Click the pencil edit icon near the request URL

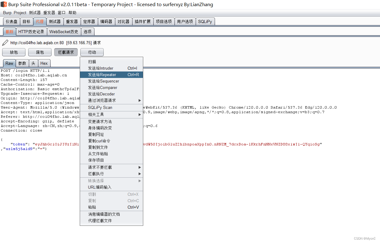coord(4,42)
